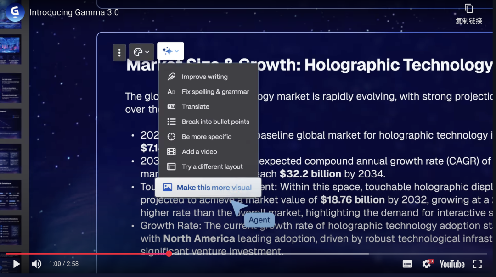
Task: Play the video
Action: (17, 264)
